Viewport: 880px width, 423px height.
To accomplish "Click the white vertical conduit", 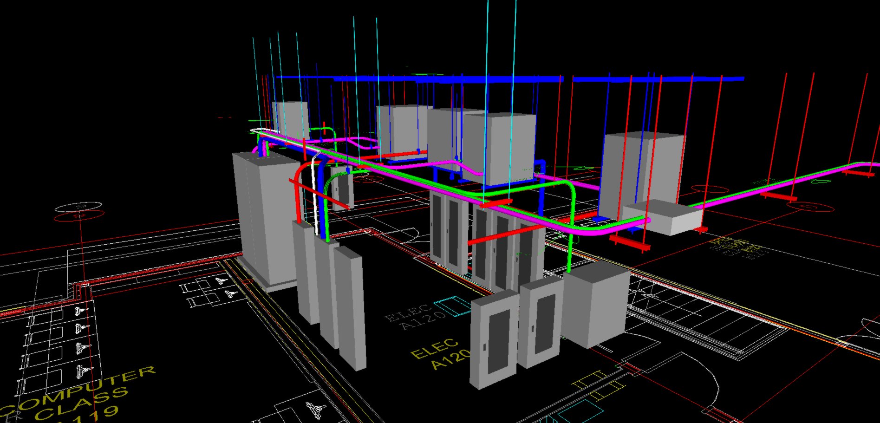I will tap(316, 195).
